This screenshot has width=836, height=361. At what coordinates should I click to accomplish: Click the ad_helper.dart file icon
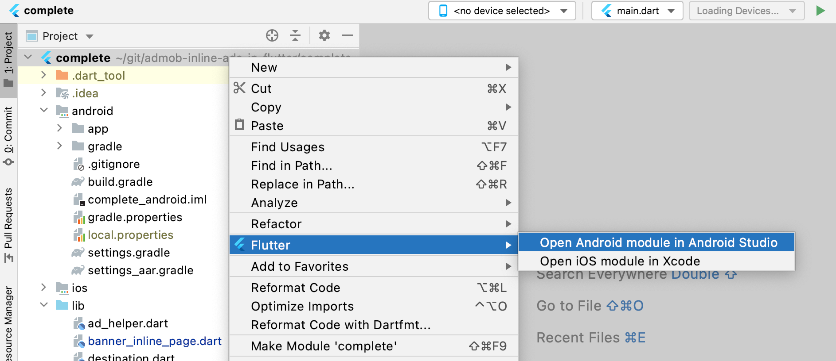tap(78, 323)
